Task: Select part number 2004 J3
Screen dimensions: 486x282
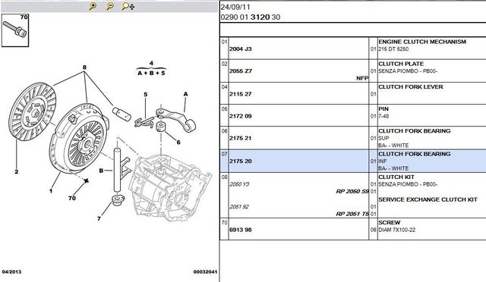Action: (241, 49)
